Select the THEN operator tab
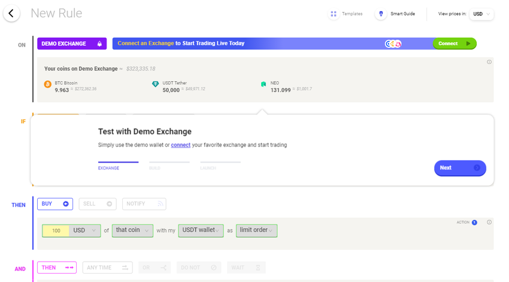This screenshot has height=282, width=509. 57,268
